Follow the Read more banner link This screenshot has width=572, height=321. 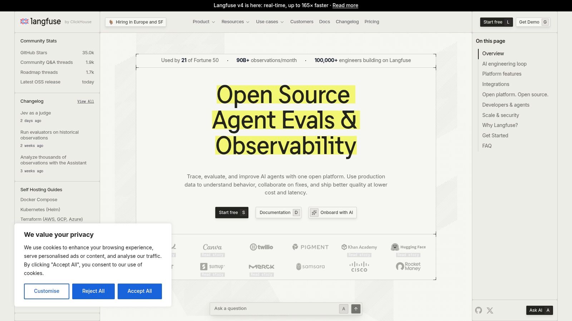[x=345, y=5]
